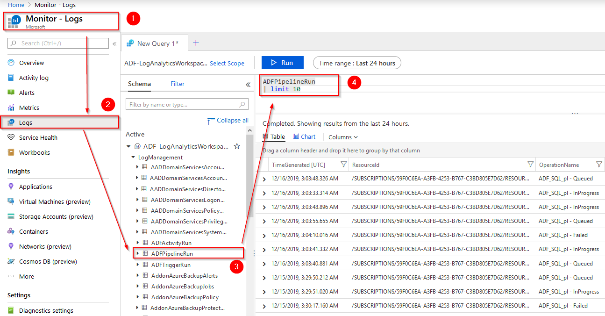This screenshot has width=605, height=316.
Task: Expand the ADFActivityRun table node
Action: coord(137,243)
